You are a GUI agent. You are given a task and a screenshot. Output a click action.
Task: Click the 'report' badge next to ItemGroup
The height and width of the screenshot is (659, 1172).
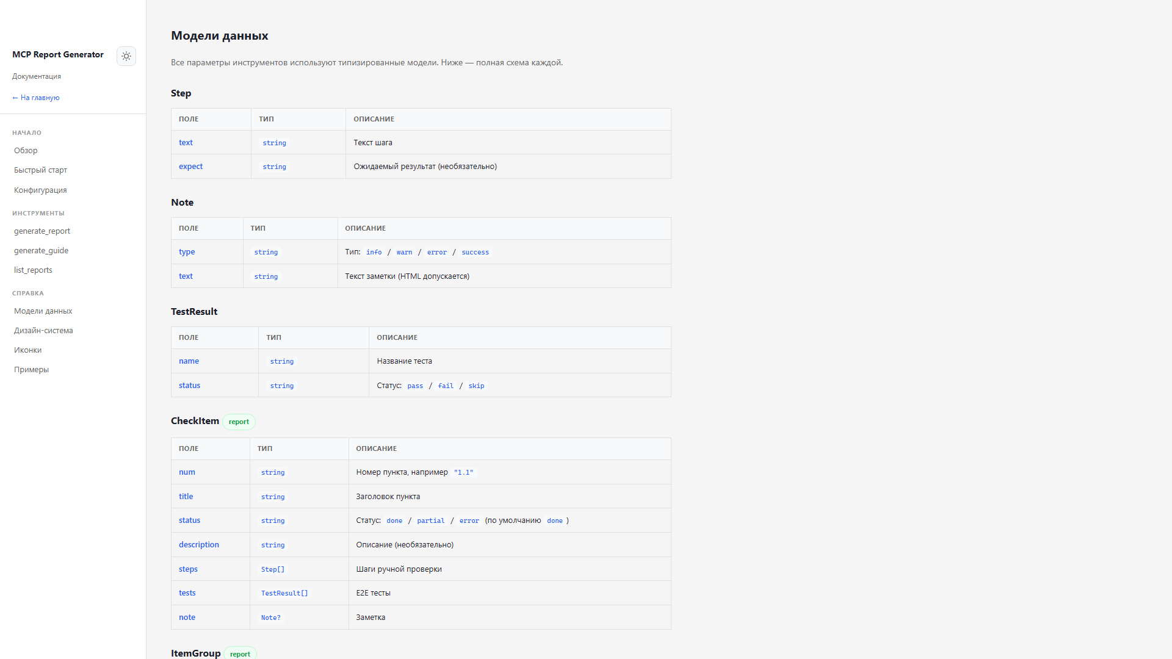(240, 654)
